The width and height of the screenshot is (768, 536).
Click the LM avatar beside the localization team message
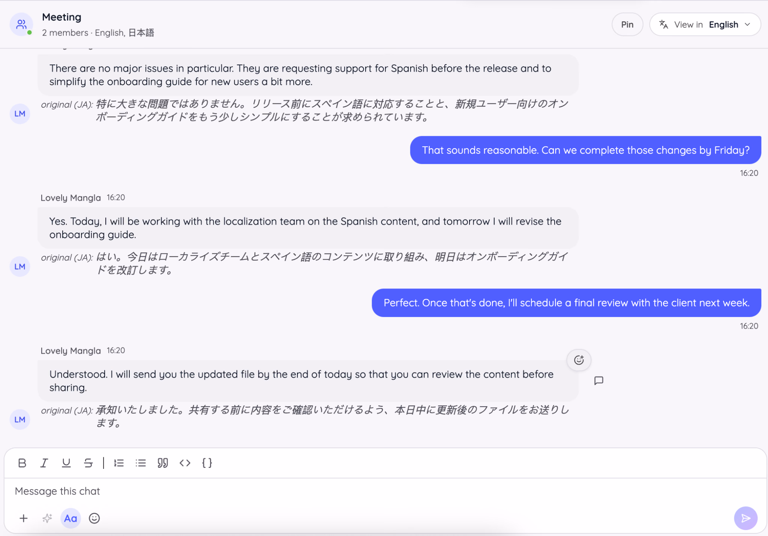pos(20,267)
